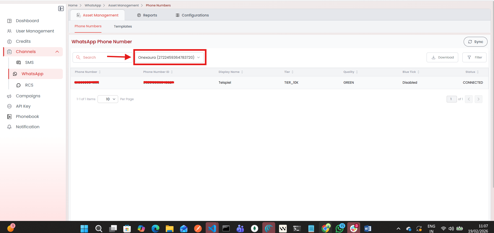Screen dimensions: 494x233
Task: Open Visual Studio Code from the taskbar
Action: [x=212, y=228]
